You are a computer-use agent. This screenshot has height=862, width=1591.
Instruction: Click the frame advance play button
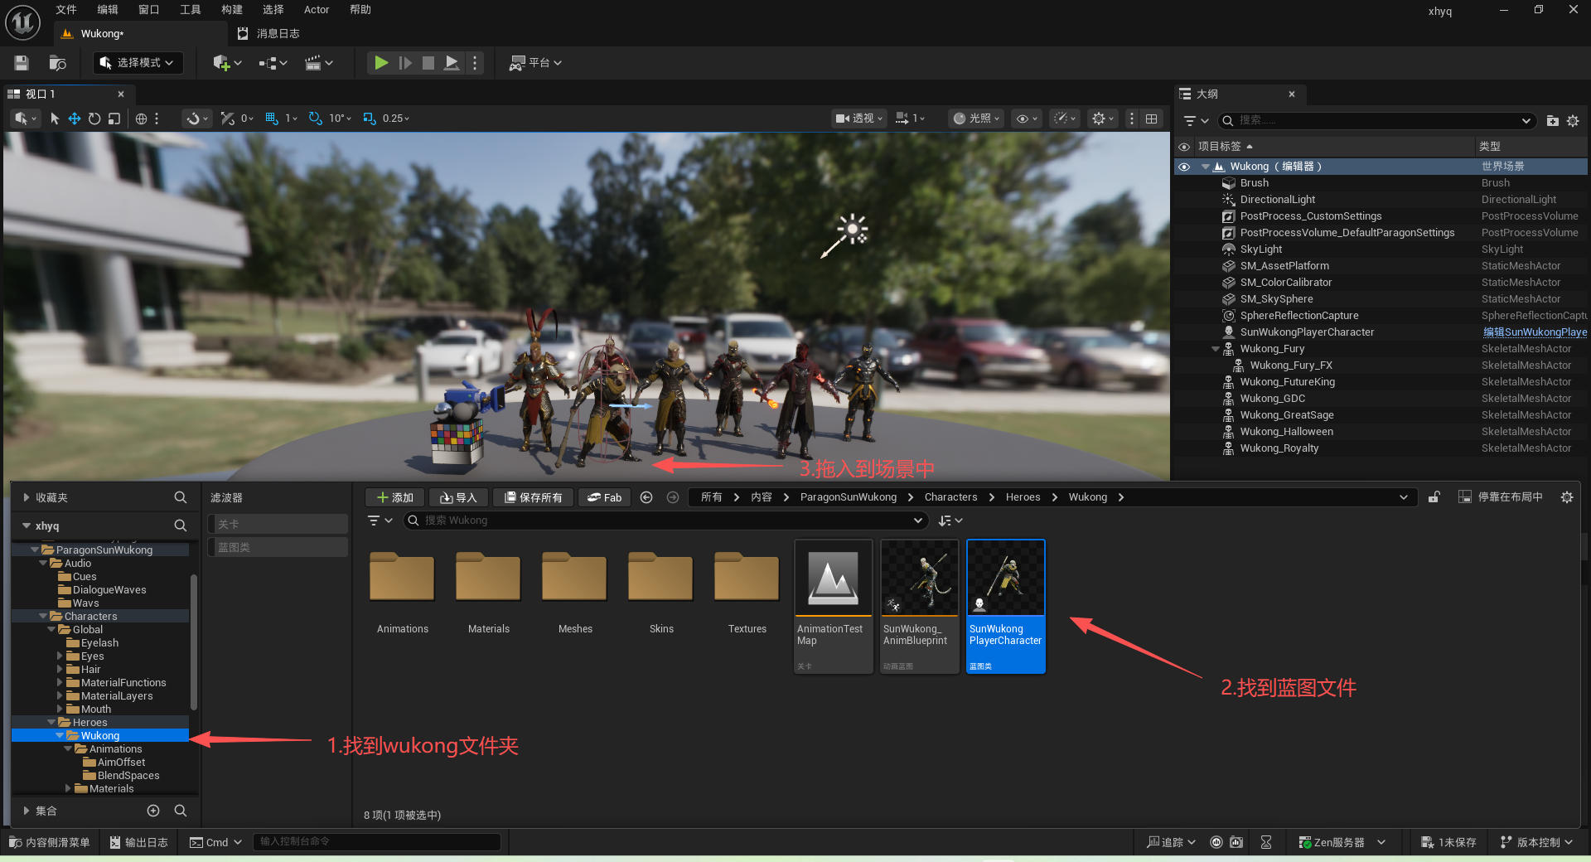pos(405,63)
